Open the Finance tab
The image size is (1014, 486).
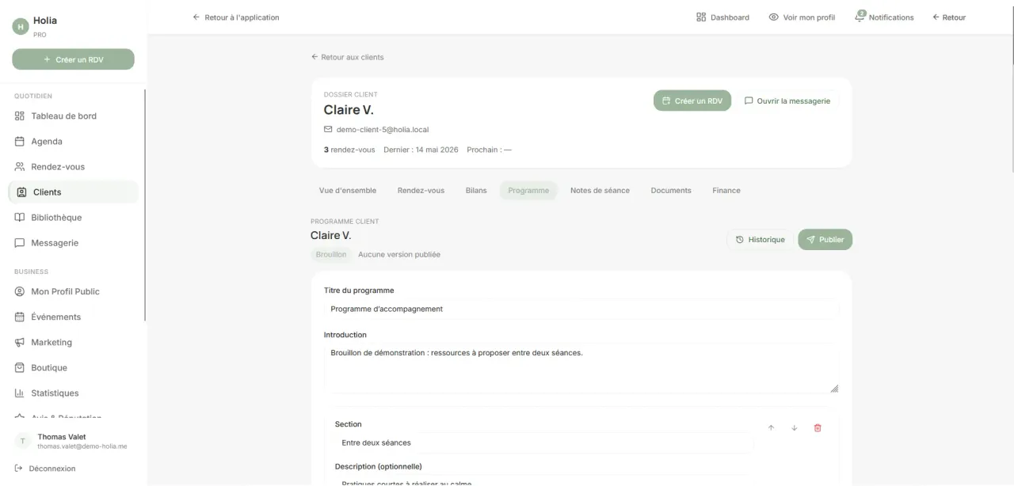726,191
